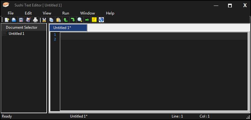251x120 pixels.
Task: Click the green right-arrow Go To icon
Action: (x=87, y=20)
